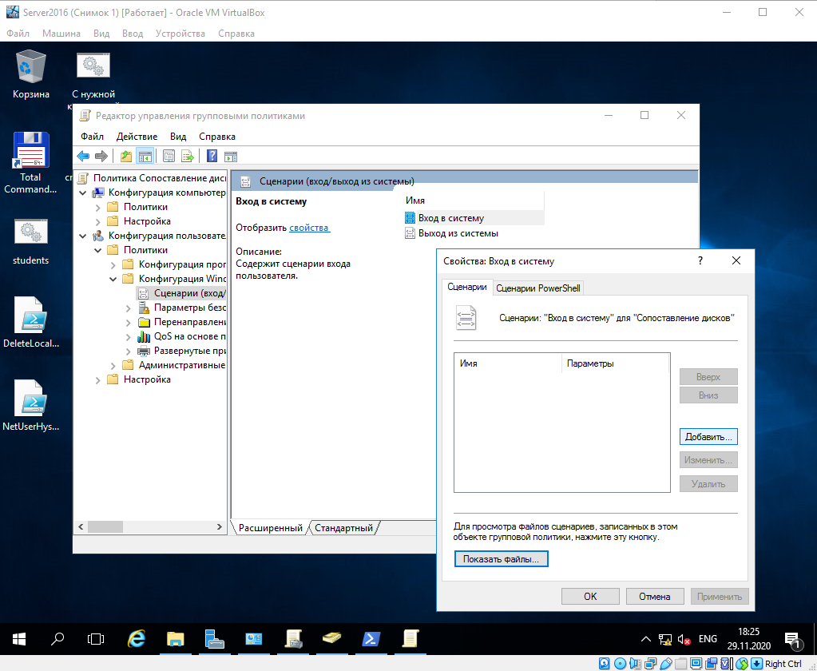Screen dimensions: 817x671
Task: Toggle the Show/Hide Console Tree toolbar icon
Action: [x=145, y=156]
